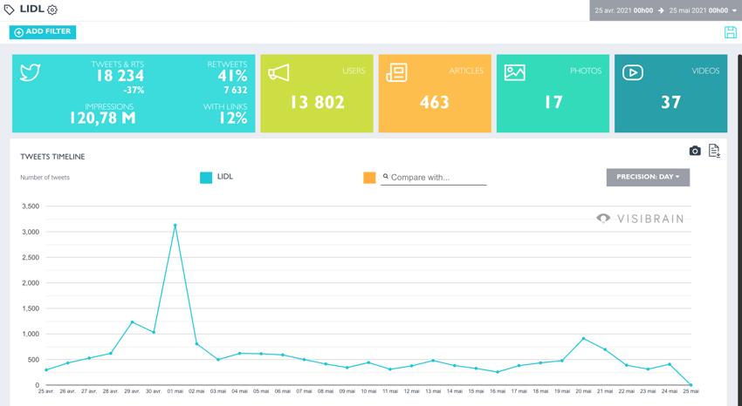Click the Photos picture icon
Image resolution: width=742 pixels, height=406 pixels.
pos(514,72)
